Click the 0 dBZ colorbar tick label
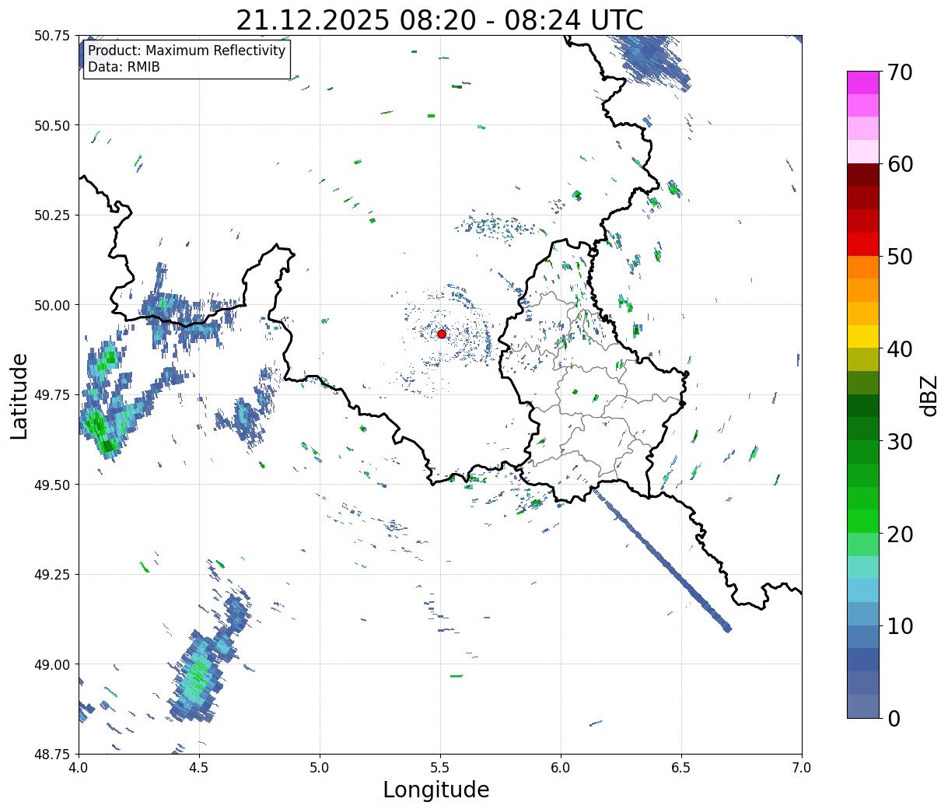Image resolution: width=948 pixels, height=809 pixels. point(893,718)
